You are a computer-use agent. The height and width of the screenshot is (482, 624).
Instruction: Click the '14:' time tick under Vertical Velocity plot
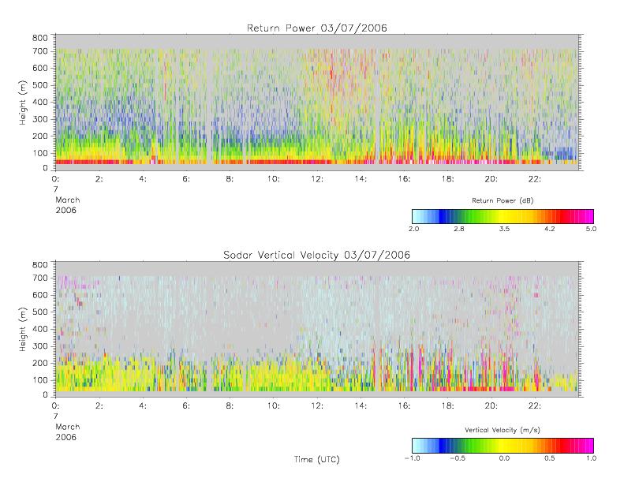coord(361,405)
